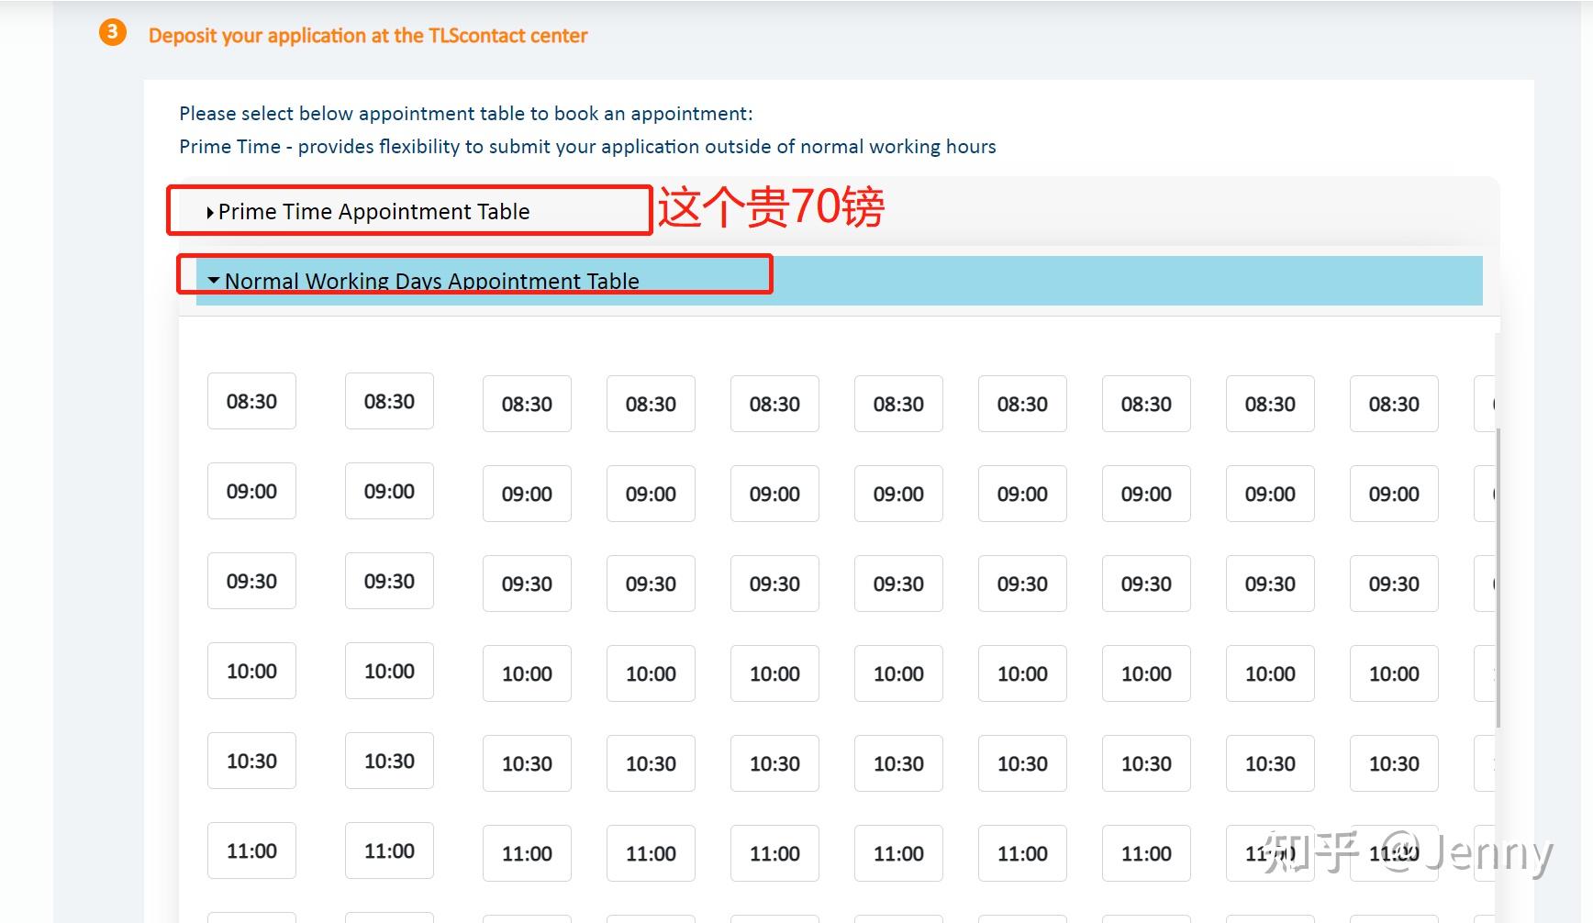1593x923 pixels.
Task: Select the 11:00 slot in the second column
Action: [389, 851]
